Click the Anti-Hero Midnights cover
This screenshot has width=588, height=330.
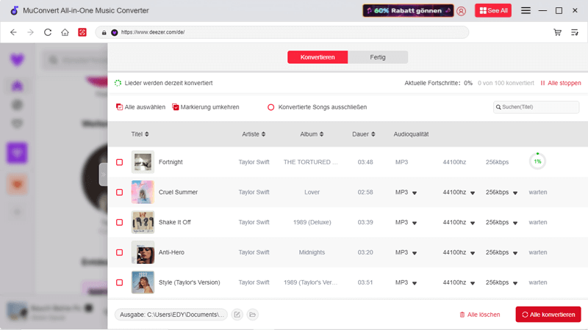coord(143,252)
